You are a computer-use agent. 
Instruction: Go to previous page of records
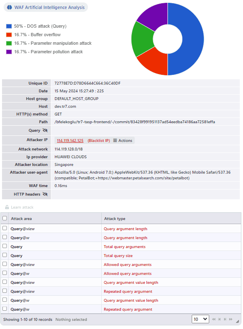[x=219, y=319]
